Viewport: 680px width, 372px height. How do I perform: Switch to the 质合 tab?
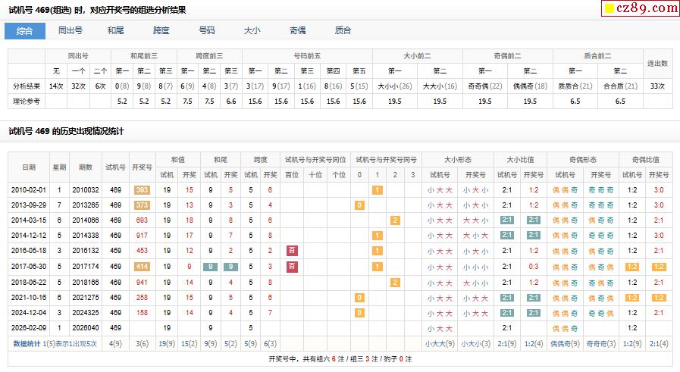pos(343,31)
